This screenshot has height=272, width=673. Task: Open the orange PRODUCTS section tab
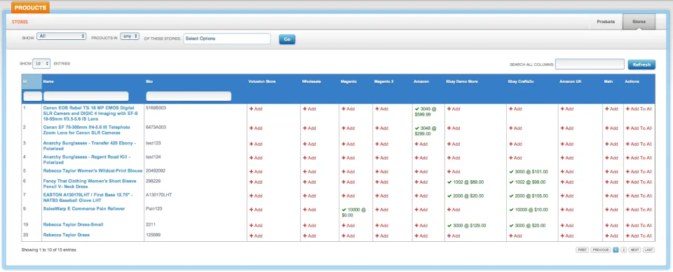[x=30, y=8]
